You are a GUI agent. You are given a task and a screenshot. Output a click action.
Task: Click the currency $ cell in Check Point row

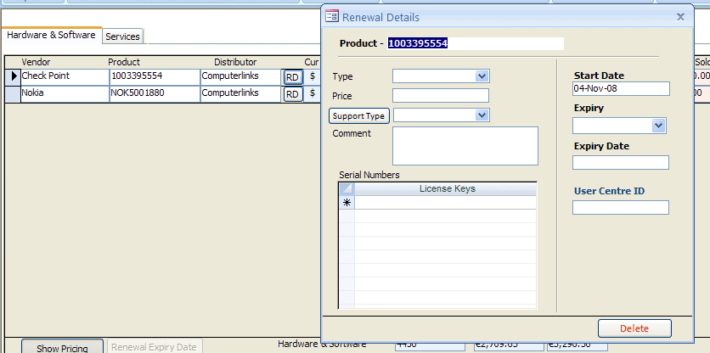312,76
